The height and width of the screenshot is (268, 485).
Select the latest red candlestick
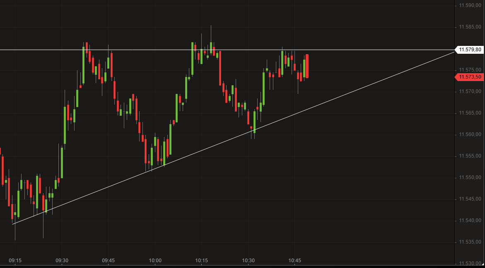tap(307, 66)
